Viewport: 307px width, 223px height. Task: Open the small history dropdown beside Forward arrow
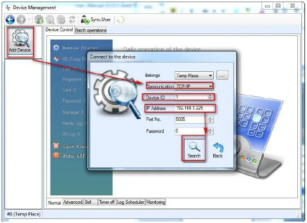coord(29,20)
